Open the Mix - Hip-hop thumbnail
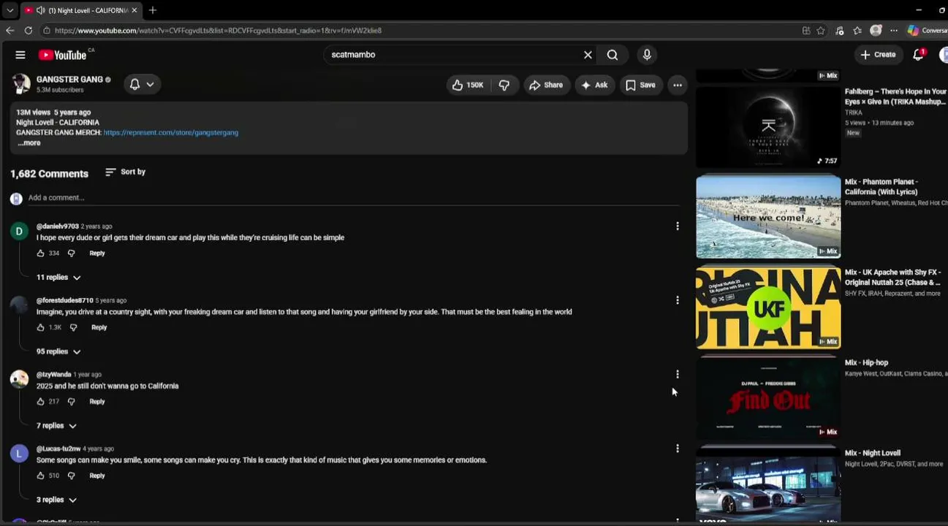The width and height of the screenshot is (948, 526). [x=768, y=398]
